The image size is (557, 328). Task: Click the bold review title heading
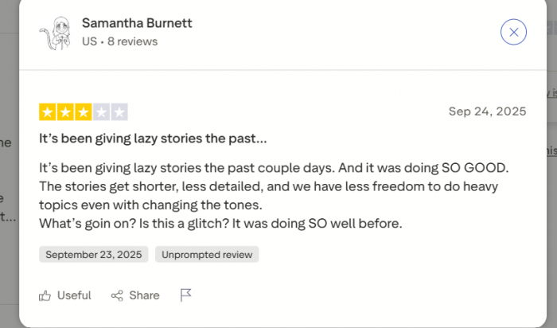point(153,139)
